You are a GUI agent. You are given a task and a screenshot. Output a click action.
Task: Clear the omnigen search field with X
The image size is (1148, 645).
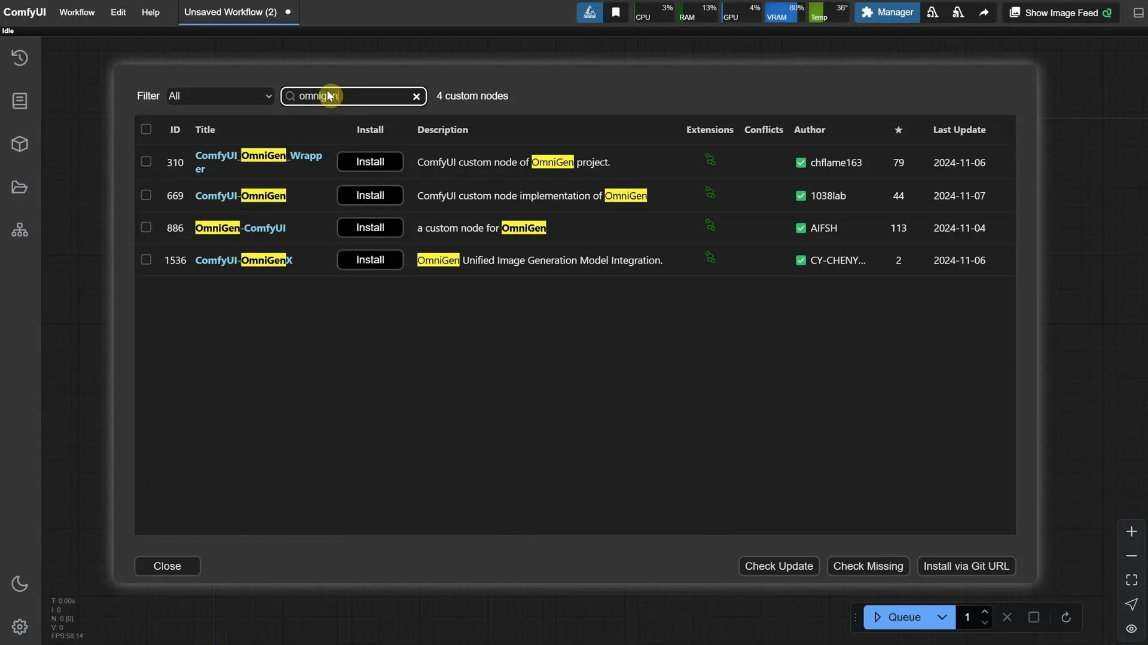pyautogui.click(x=416, y=96)
